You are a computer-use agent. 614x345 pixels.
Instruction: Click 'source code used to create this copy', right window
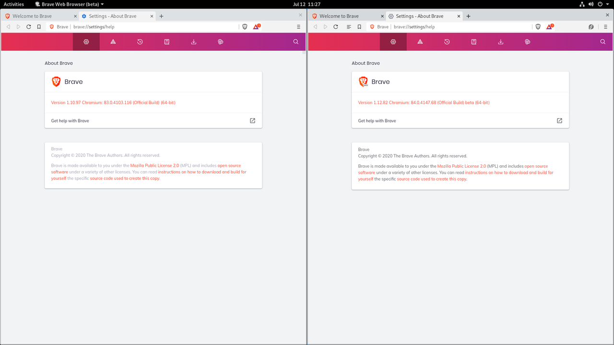pos(432,179)
